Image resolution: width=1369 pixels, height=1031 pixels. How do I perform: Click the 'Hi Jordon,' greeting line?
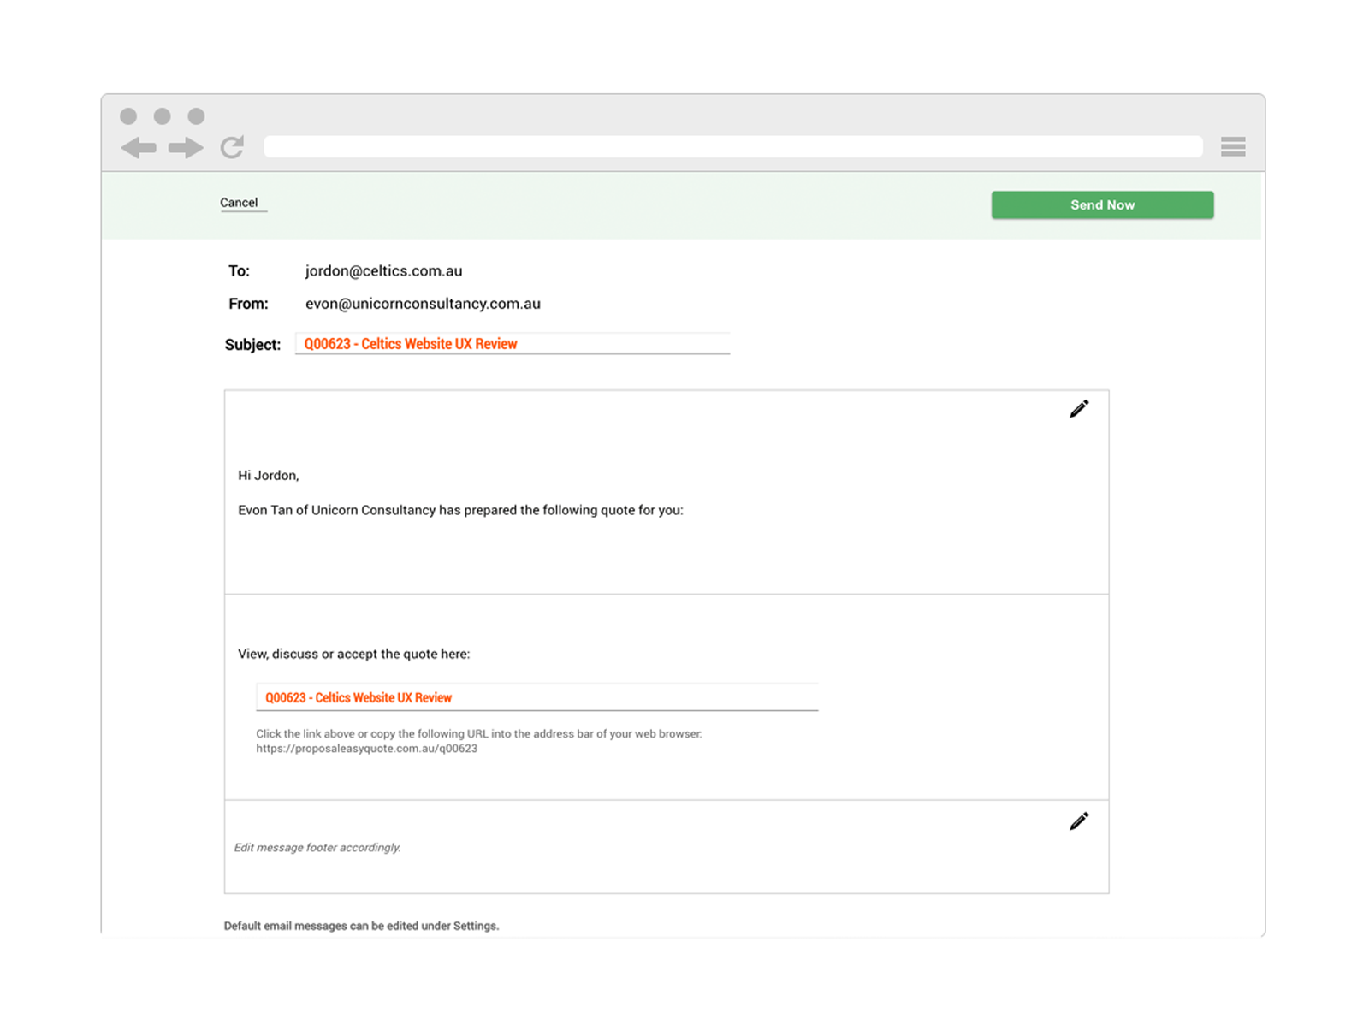(x=269, y=476)
